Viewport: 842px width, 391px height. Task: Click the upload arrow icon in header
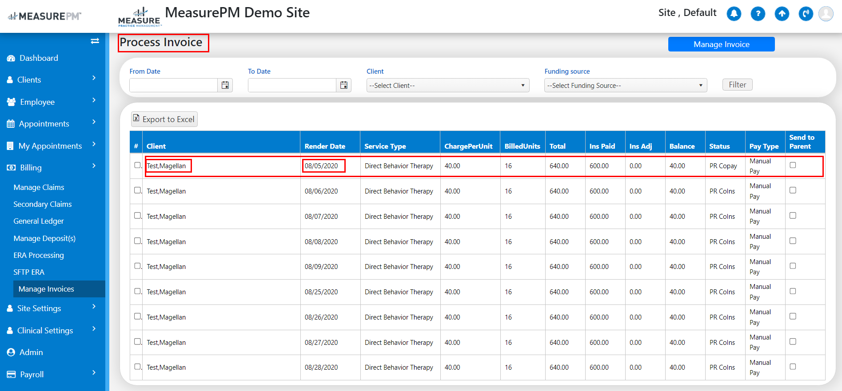tap(782, 14)
